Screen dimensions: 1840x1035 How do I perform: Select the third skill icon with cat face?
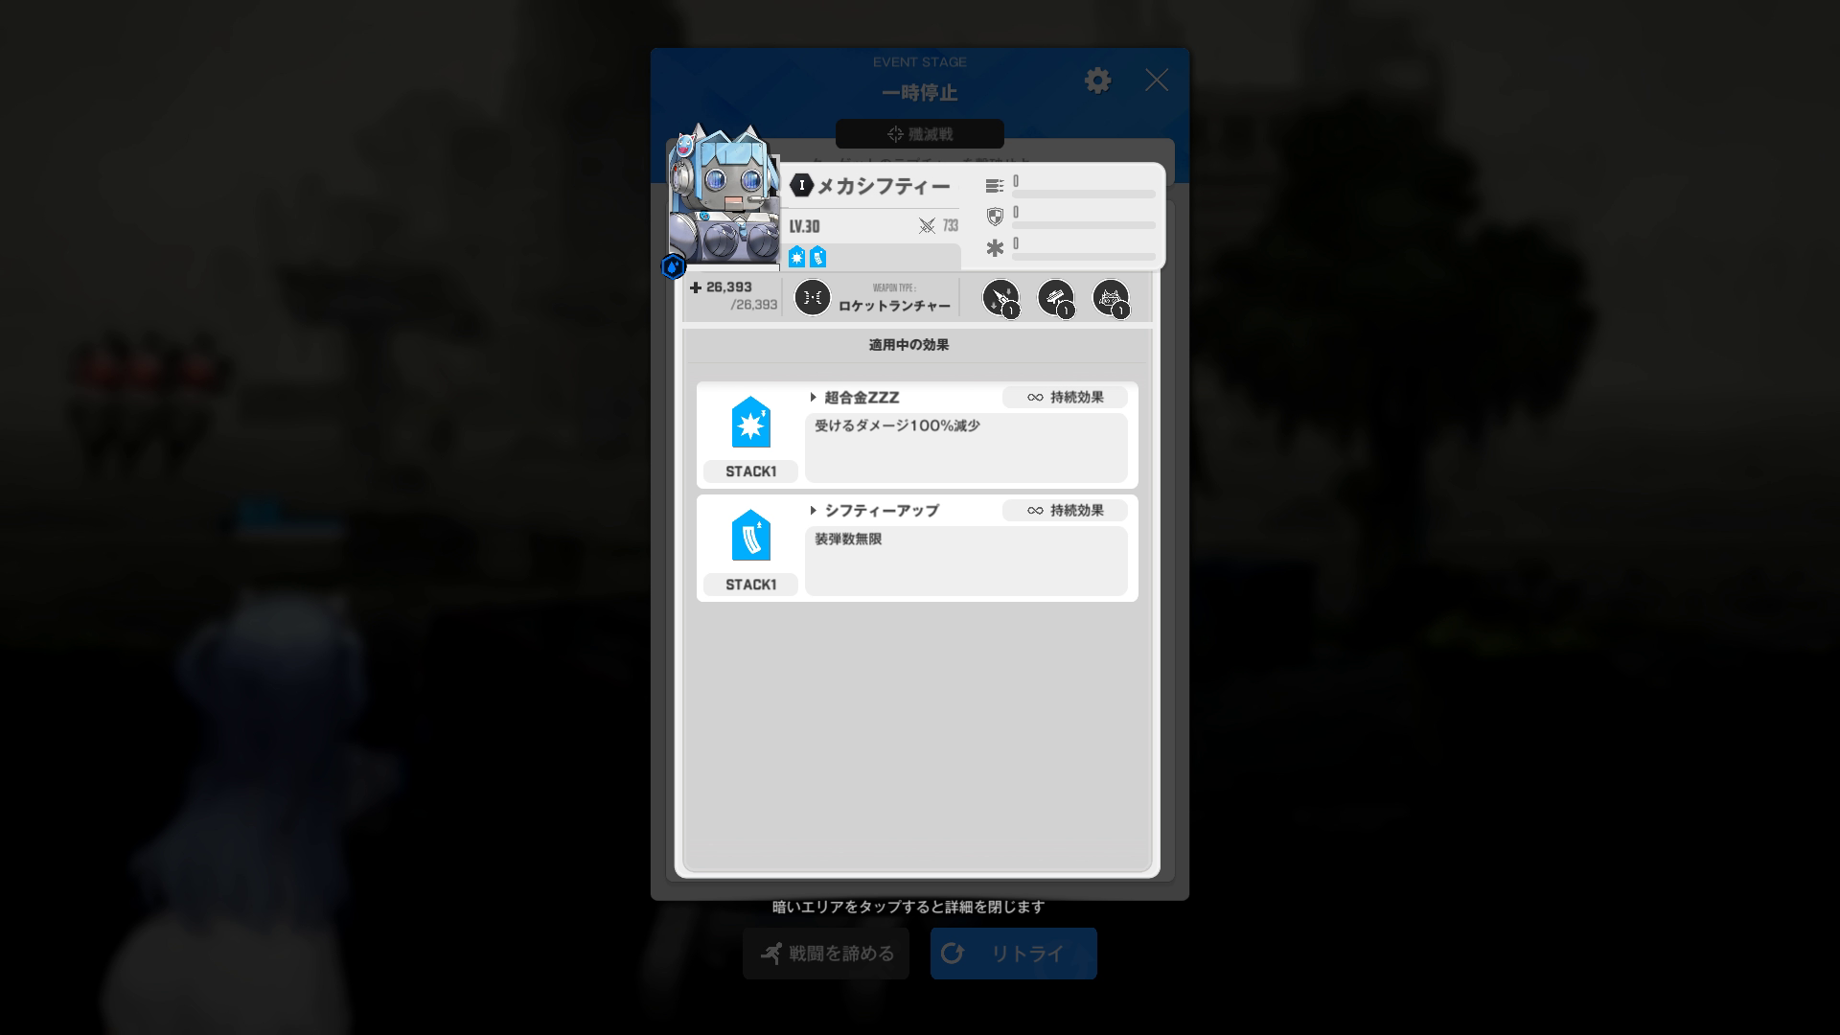(1110, 297)
